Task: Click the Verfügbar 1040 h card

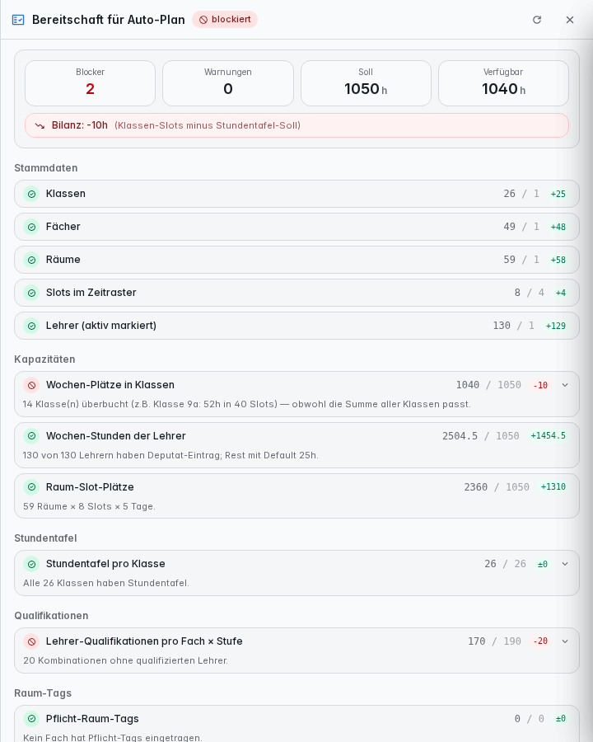Action: [503, 83]
